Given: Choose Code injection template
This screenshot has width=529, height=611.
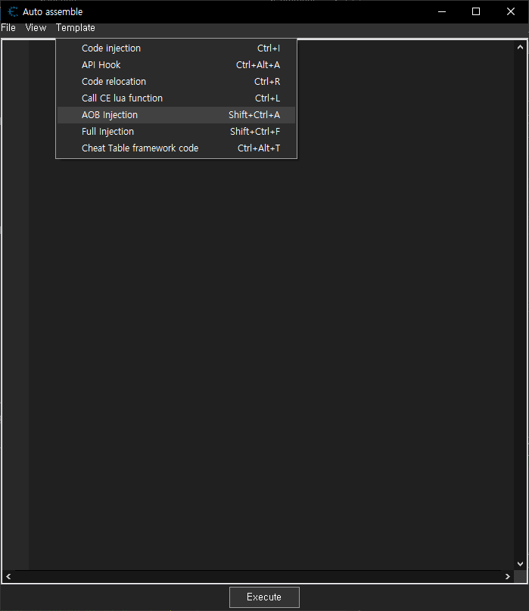Looking at the screenshot, I should 176,48.
